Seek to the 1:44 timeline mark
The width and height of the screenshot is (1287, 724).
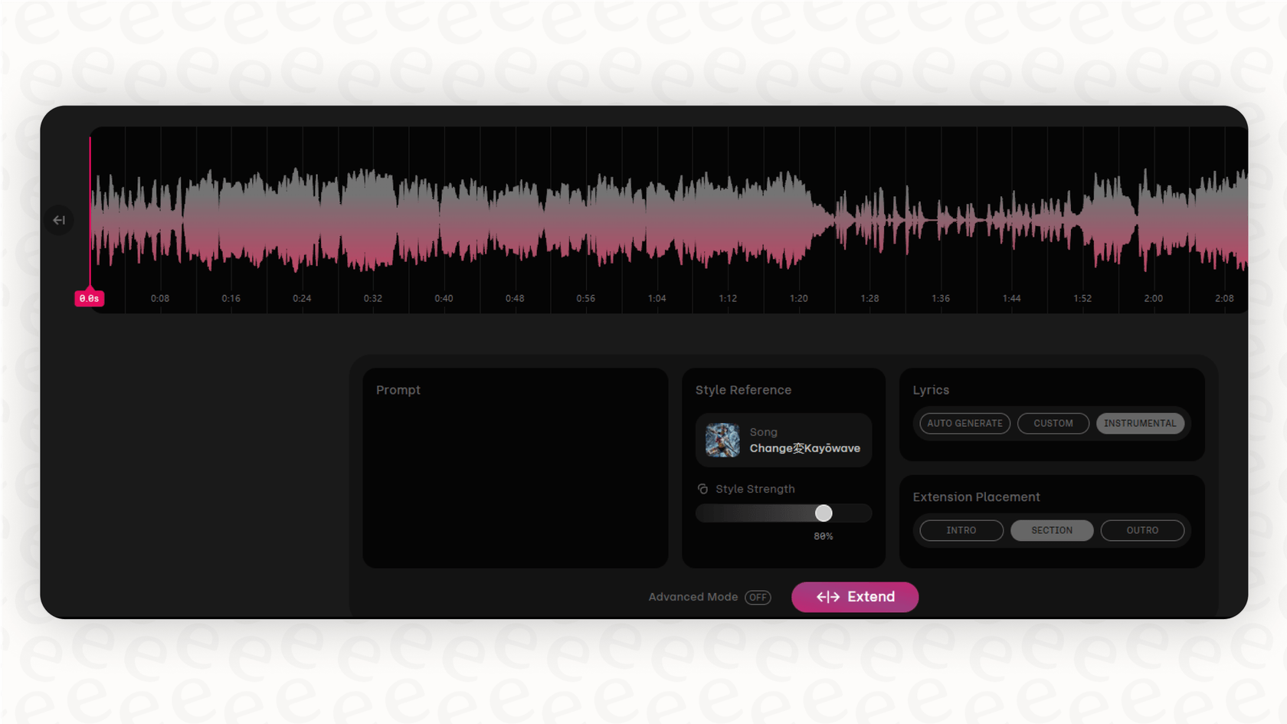[x=1011, y=299]
